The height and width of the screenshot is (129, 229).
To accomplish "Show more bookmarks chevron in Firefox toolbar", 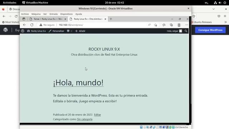I will click(225, 22).
